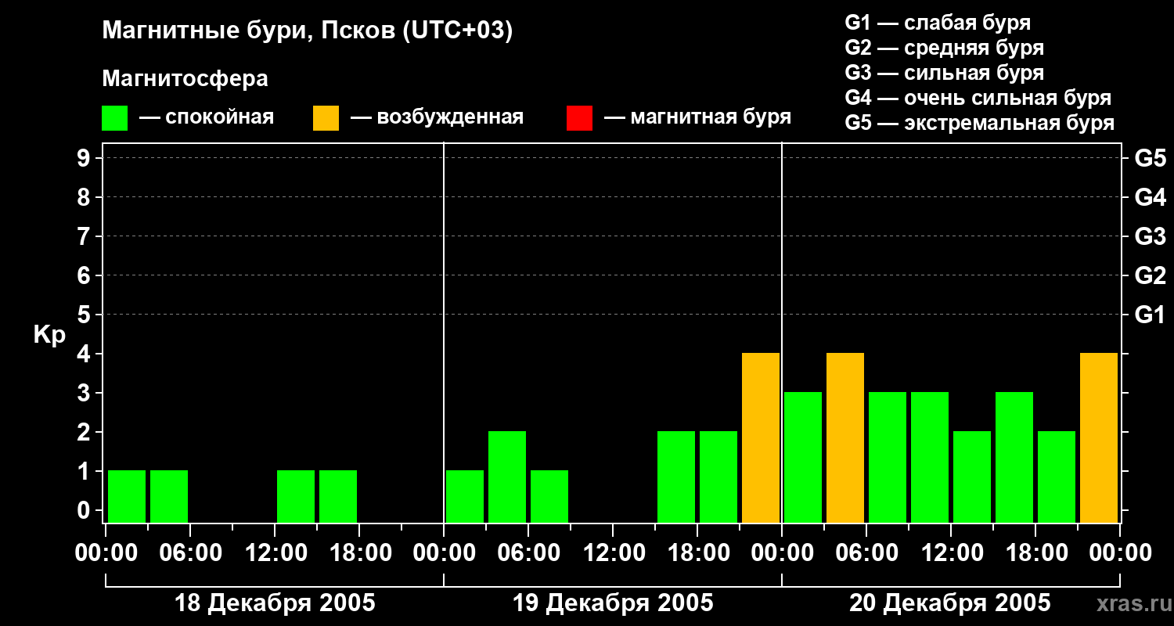Click the right-axis G3 label
The image size is (1174, 626).
click(1150, 236)
